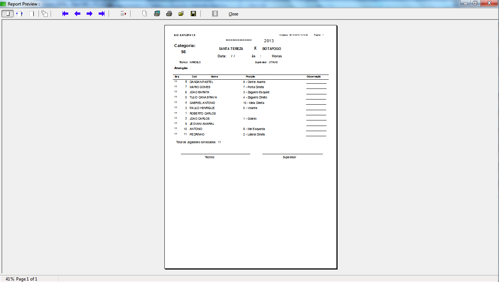This screenshot has height=282, width=499.
Task: Click the name PEDRINHO
Action: point(197,134)
